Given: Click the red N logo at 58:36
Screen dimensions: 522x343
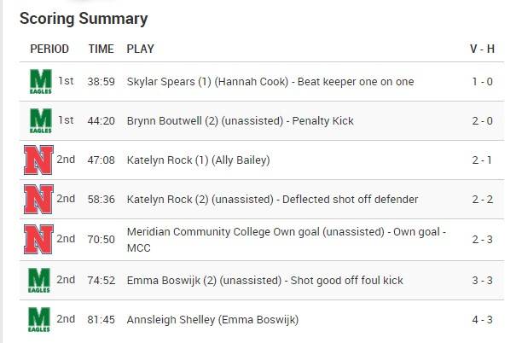Looking at the screenshot, I should coord(38,200).
